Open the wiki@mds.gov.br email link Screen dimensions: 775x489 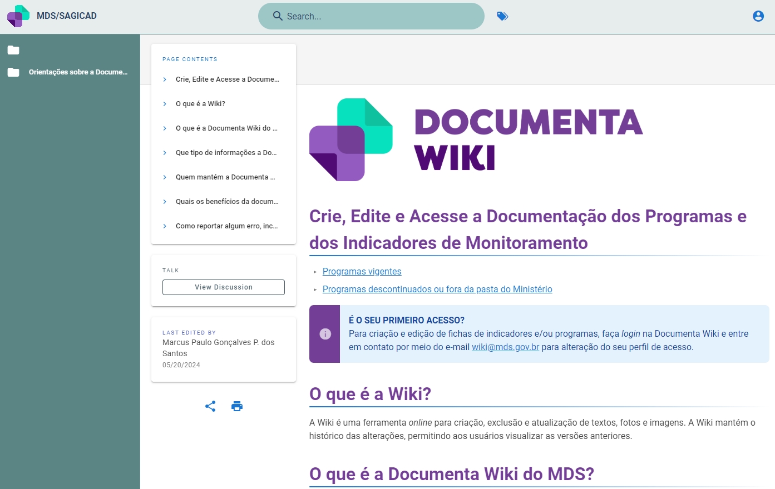505,347
